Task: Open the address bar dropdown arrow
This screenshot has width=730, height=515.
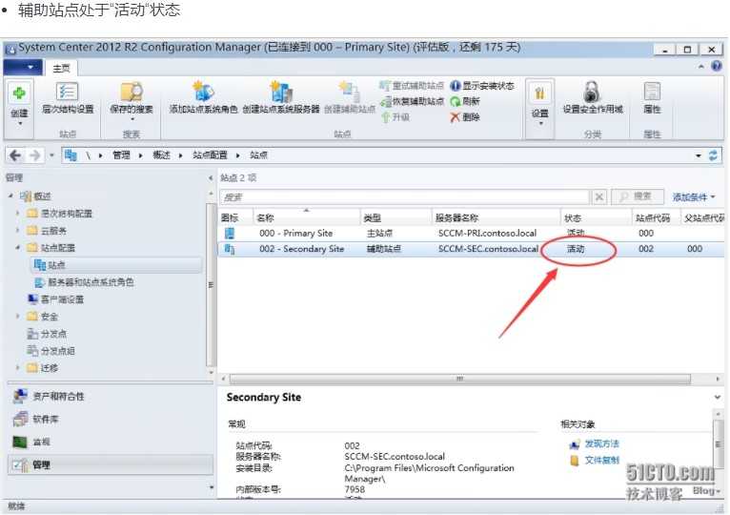Action: pos(699,155)
